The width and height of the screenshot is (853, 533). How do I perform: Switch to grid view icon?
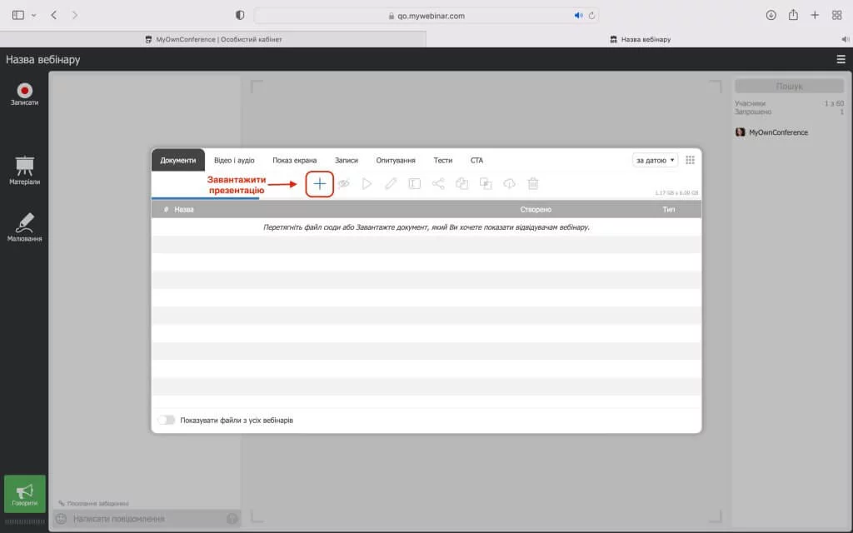(x=690, y=160)
